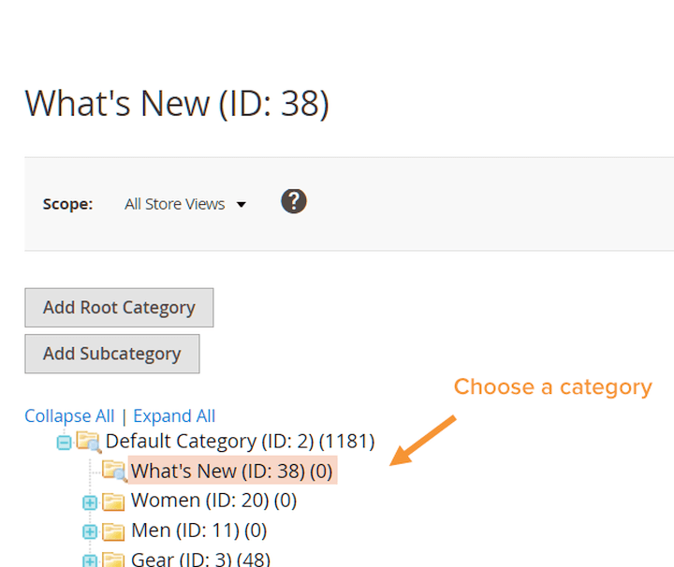Choose the Men (ID: 11) category
674x567 pixels.
(198, 531)
